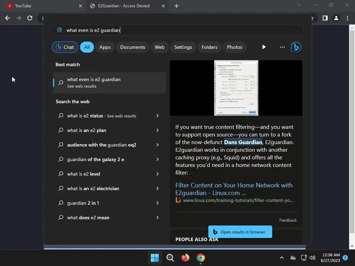Open the clock showing 12:36 AM
Screen dimensions: 355x266
point(330,258)
